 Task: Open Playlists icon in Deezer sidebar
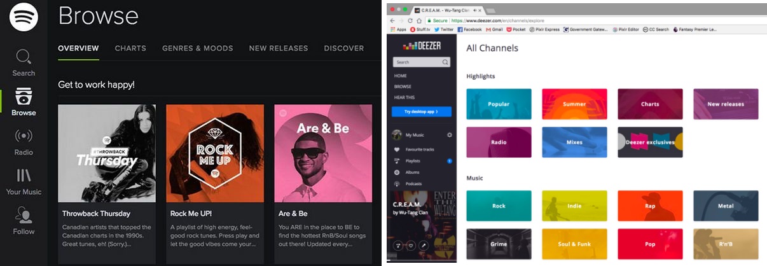pos(397,161)
